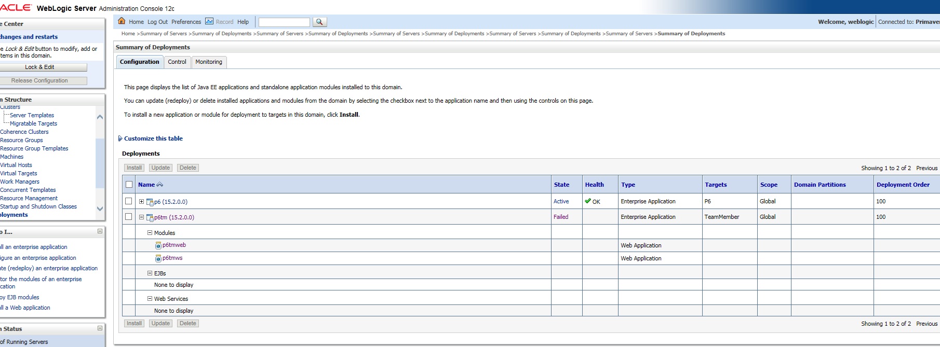
Task: Click the Record icon in toolbar
Action: point(209,21)
